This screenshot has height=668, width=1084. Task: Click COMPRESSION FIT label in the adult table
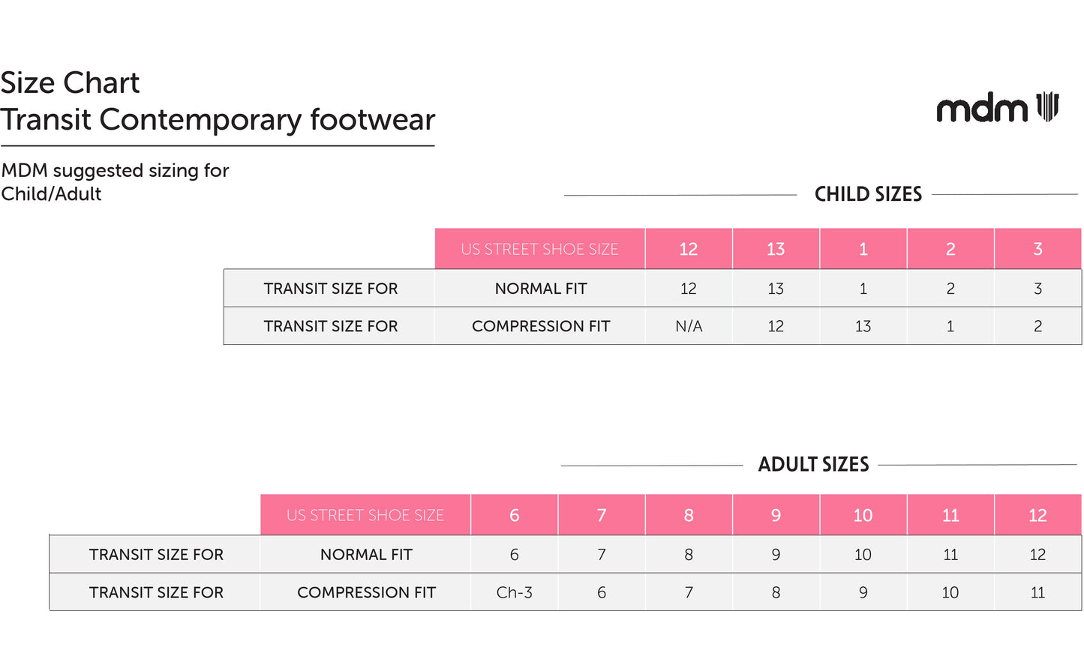(366, 592)
